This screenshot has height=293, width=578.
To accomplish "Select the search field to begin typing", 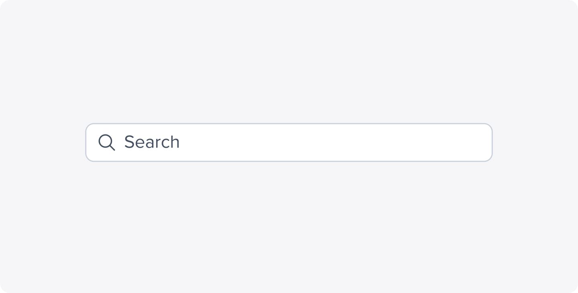I will 281,142.
